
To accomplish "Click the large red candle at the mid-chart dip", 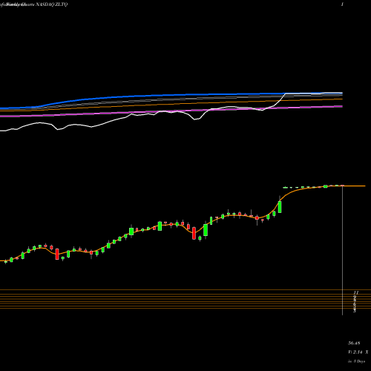I will tap(194, 233).
